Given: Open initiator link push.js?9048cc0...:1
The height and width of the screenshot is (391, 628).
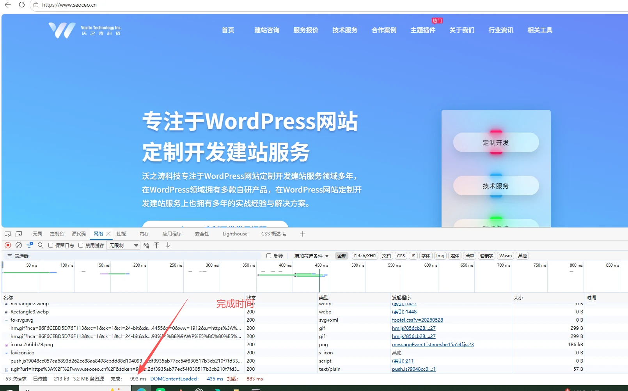Looking at the screenshot, I should [413, 369].
